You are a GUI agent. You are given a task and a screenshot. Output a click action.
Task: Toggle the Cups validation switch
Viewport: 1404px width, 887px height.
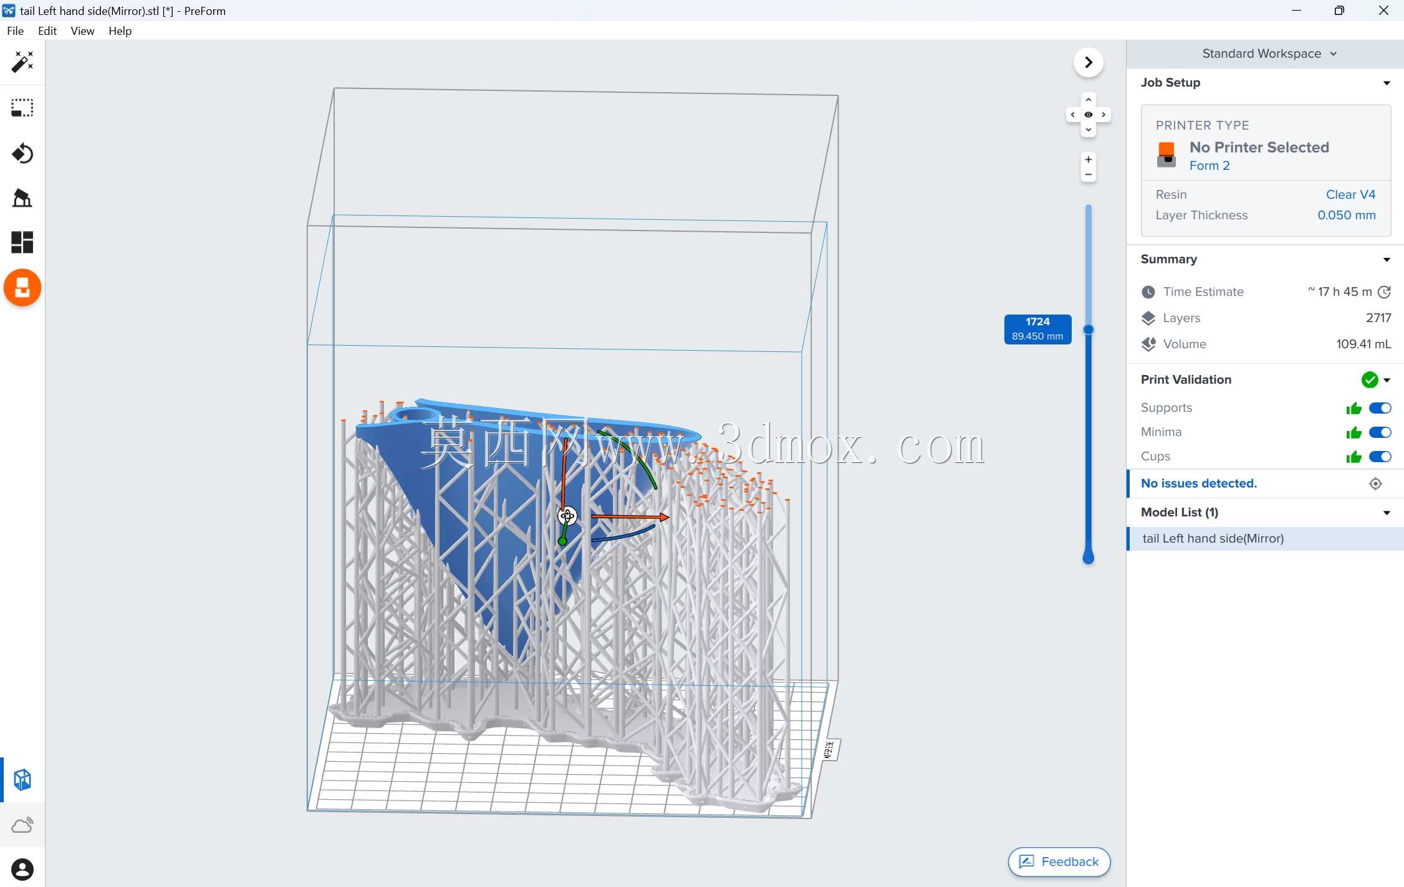coord(1380,457)
